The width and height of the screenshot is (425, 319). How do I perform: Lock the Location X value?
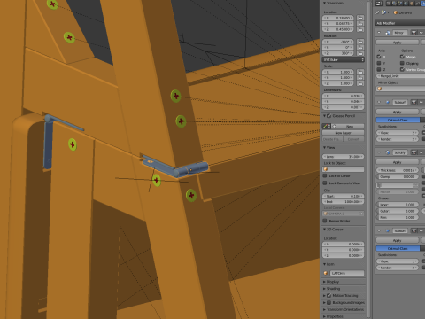pos(360,18)
